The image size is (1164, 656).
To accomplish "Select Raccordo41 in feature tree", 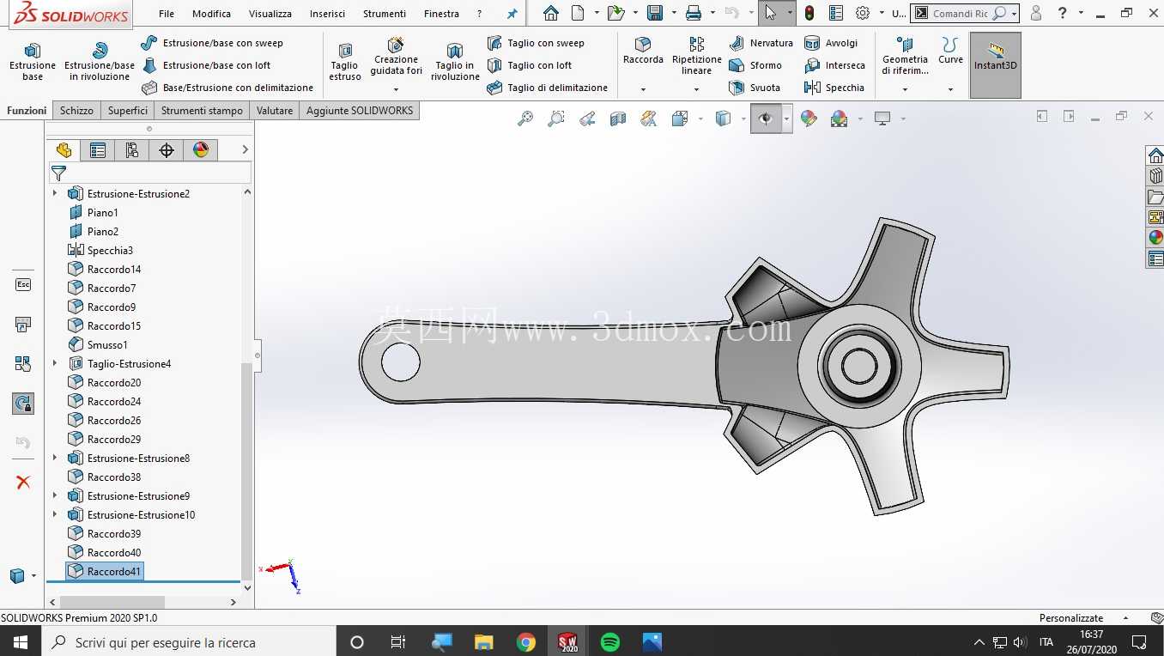I will click(105, 572).
